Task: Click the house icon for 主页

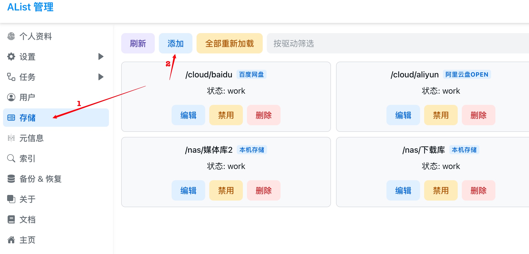Action: (11, 240)
